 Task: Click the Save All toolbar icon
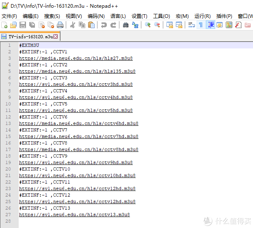32,25
